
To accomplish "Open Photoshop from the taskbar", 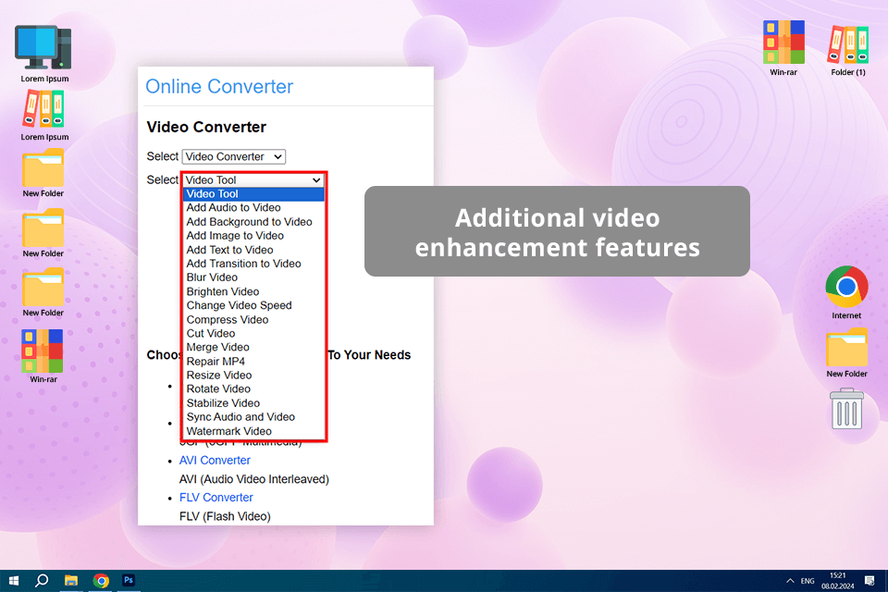I will 129,580.
